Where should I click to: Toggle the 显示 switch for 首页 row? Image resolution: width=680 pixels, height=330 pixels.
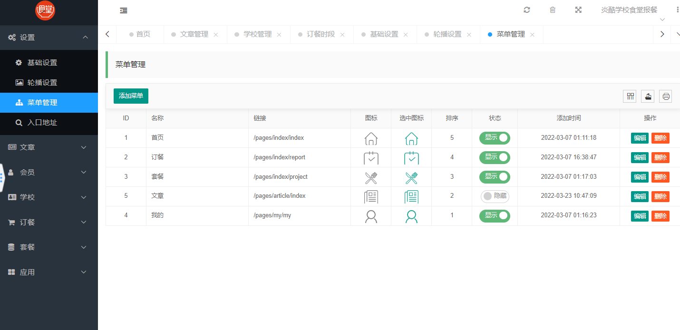click(495, 138)
